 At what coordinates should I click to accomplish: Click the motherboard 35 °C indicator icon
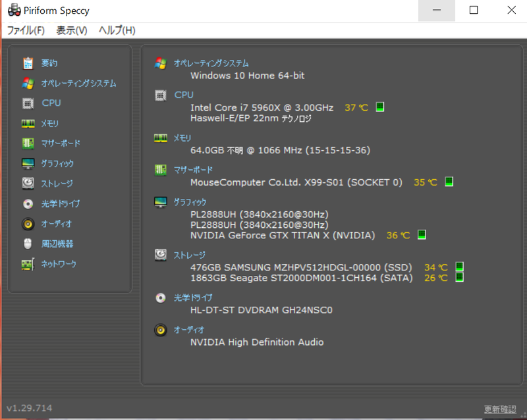449,182
